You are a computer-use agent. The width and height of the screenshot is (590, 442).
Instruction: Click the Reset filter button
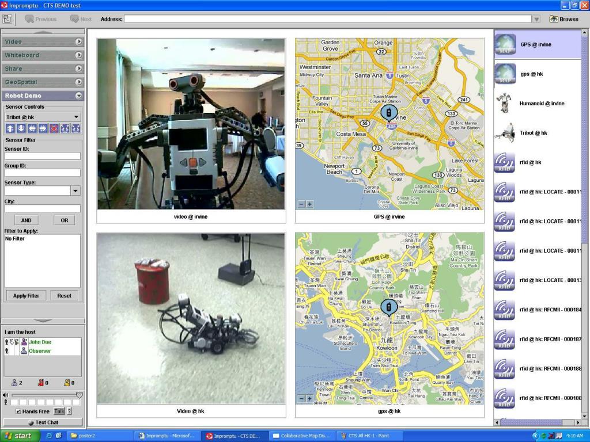click(65, 295)
